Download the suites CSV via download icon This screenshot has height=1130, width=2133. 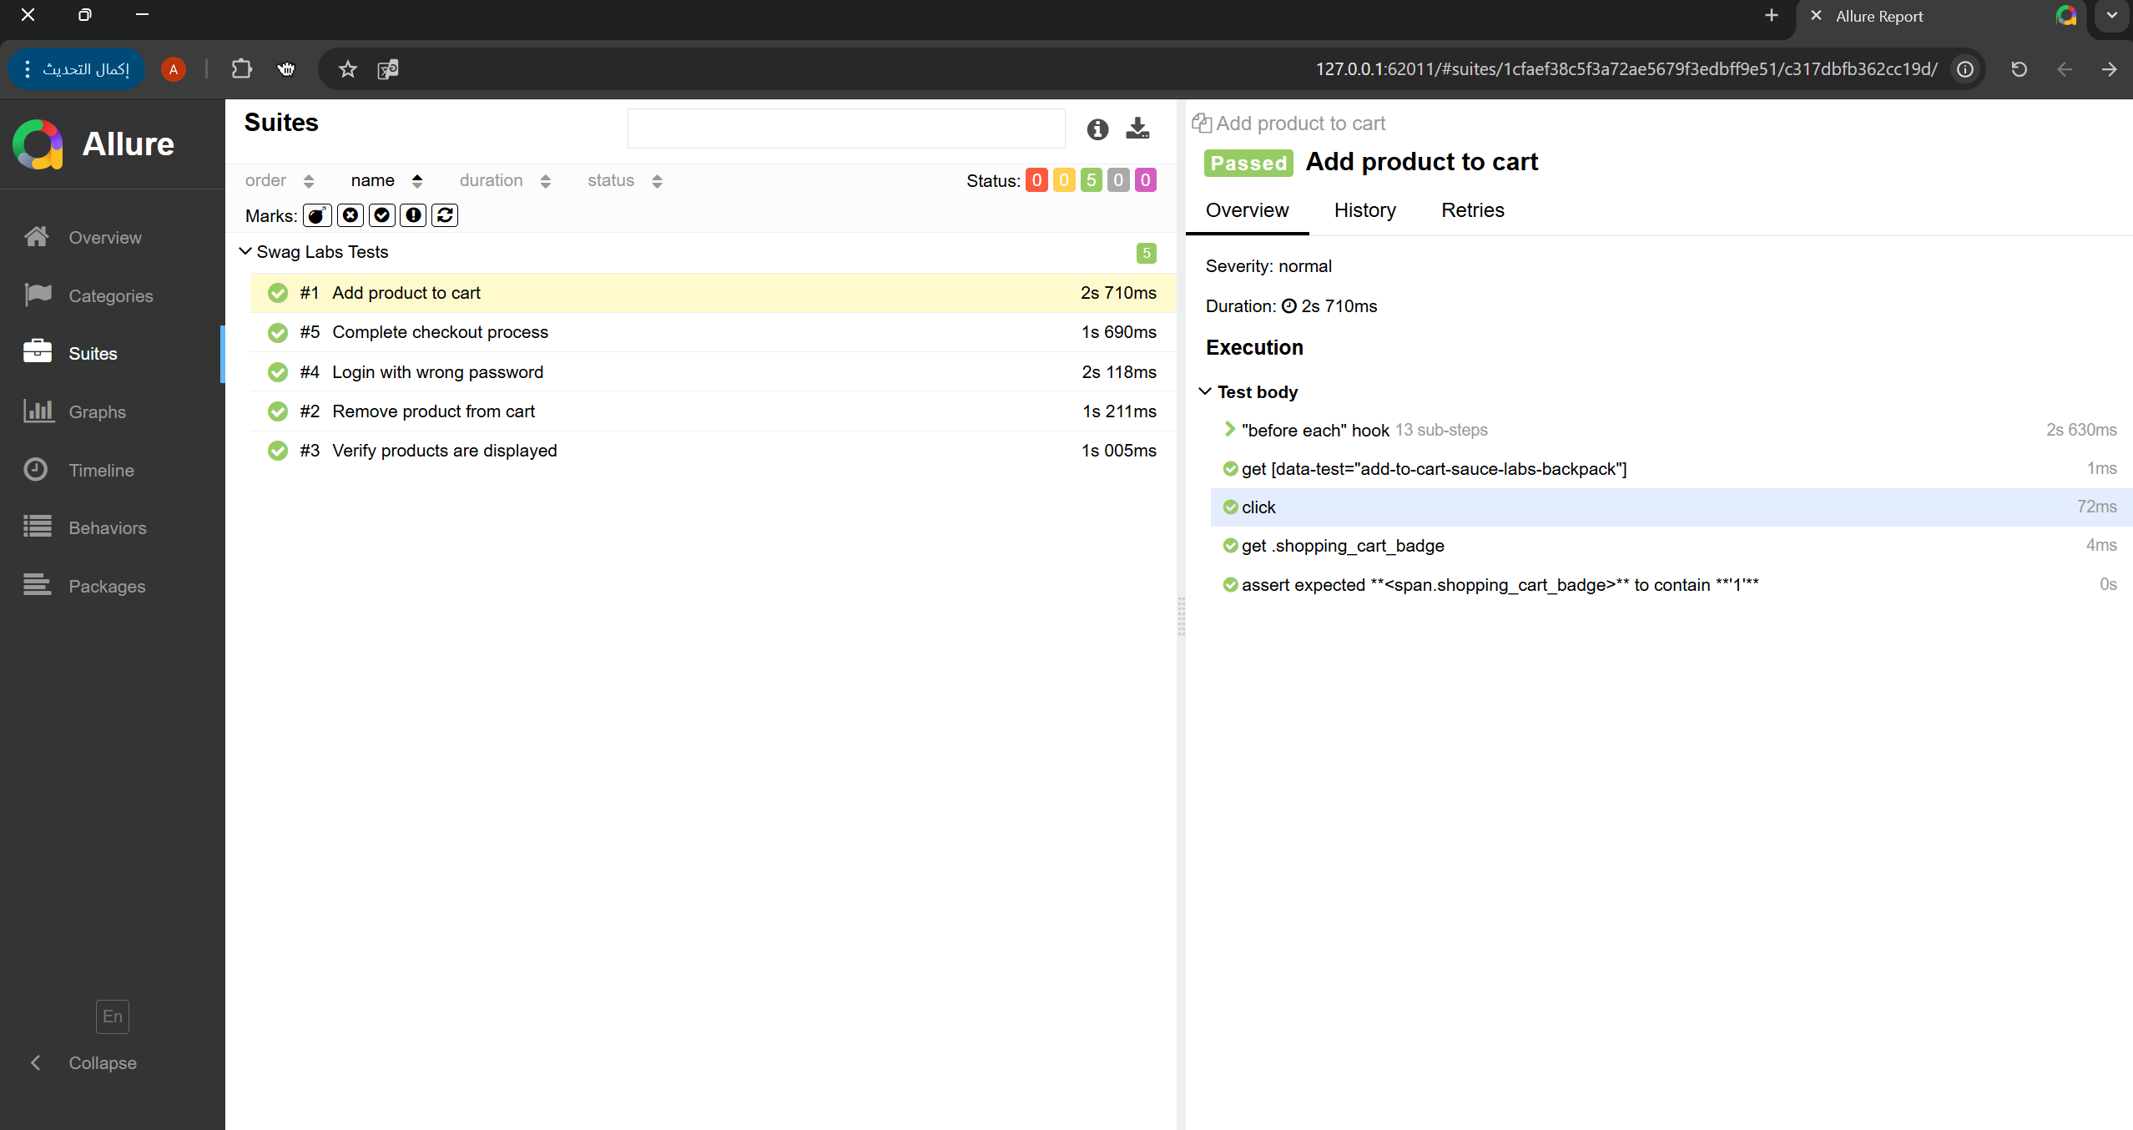(1137, 129)
